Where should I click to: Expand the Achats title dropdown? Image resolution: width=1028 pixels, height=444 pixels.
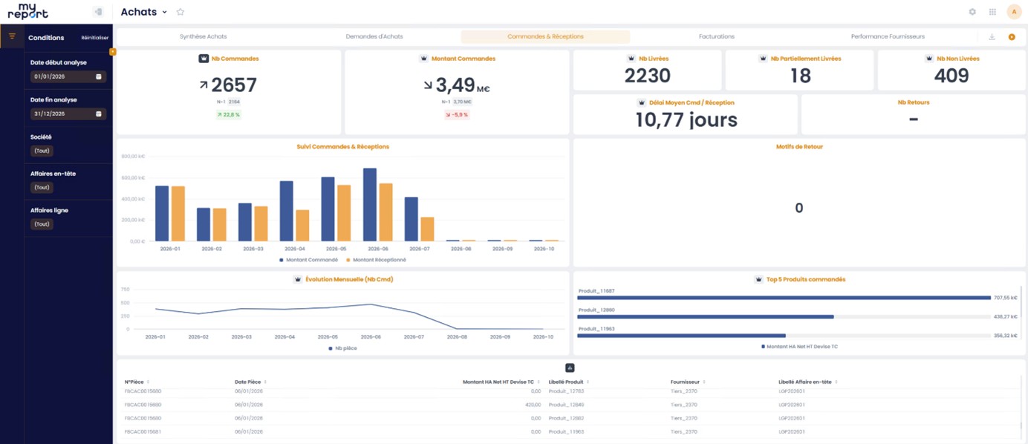(x=164, y=13)
